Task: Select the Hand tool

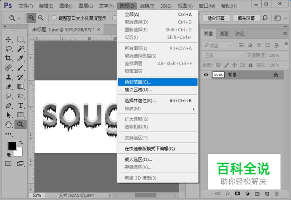Action: tap(8, 124)
